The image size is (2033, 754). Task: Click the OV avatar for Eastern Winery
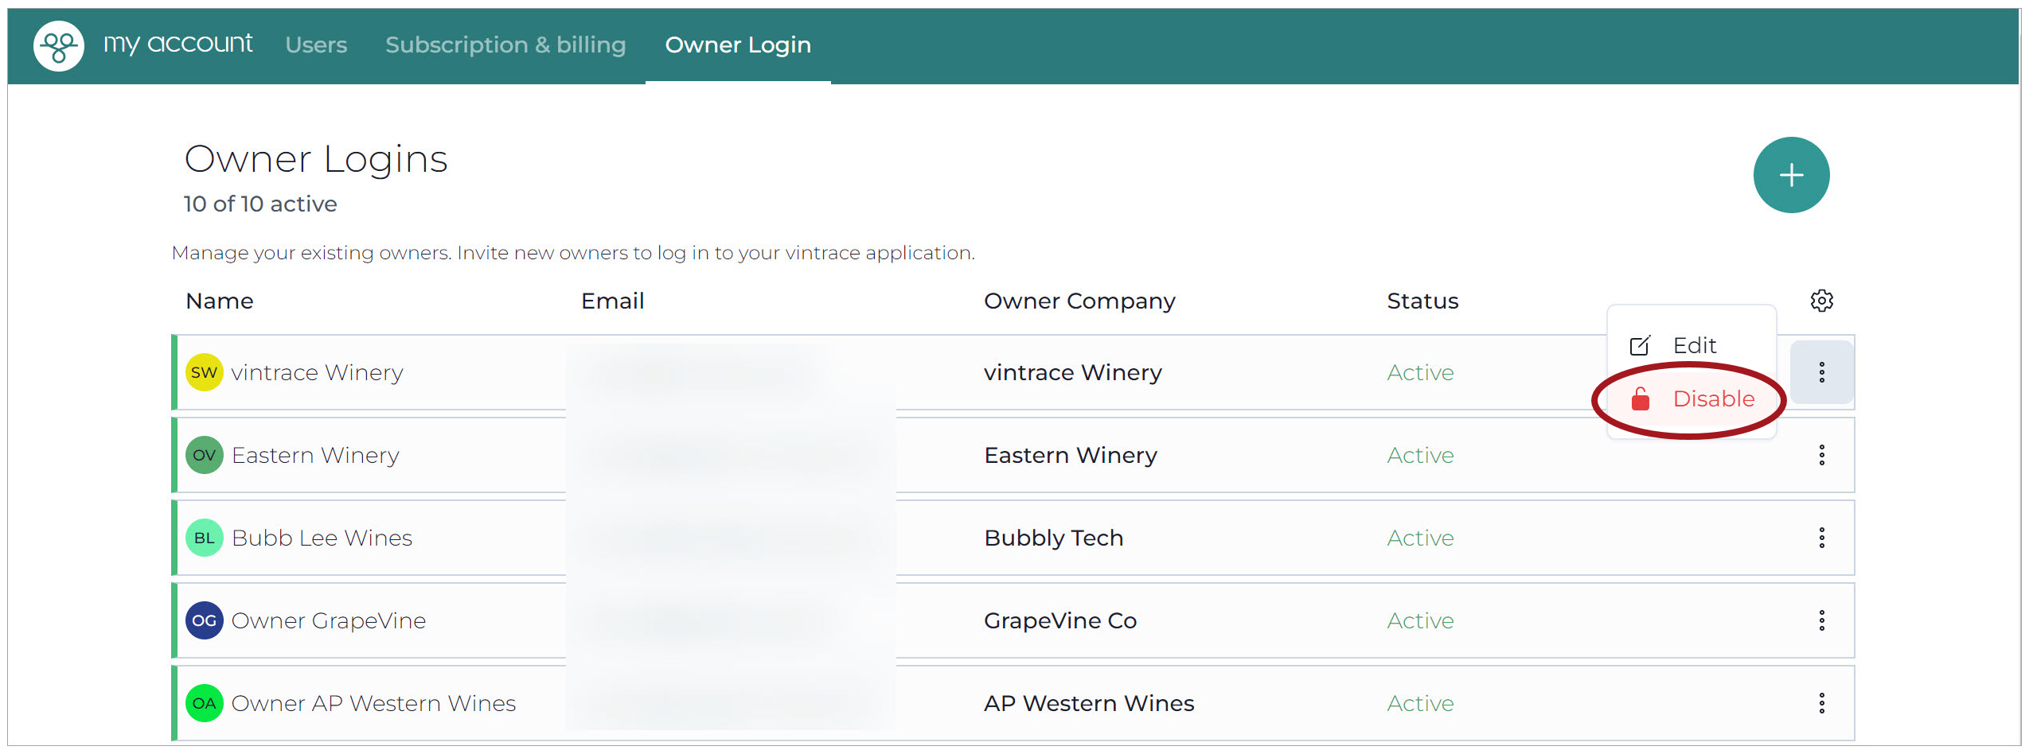(204, 455)
